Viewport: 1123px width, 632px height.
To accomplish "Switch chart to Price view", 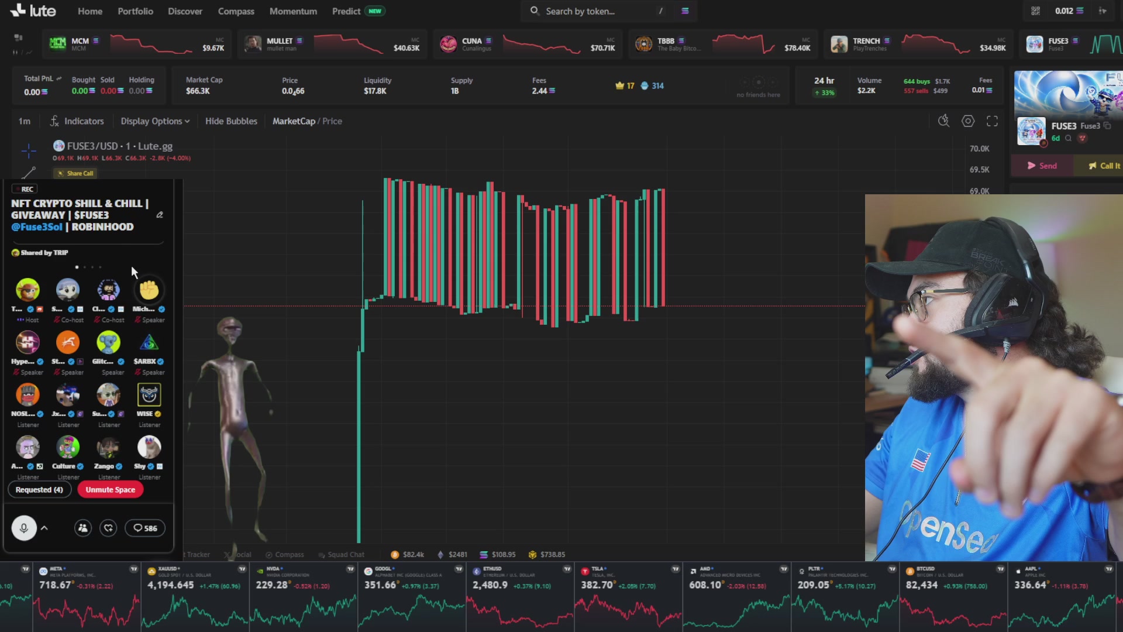I will click(x=332, y=121).
